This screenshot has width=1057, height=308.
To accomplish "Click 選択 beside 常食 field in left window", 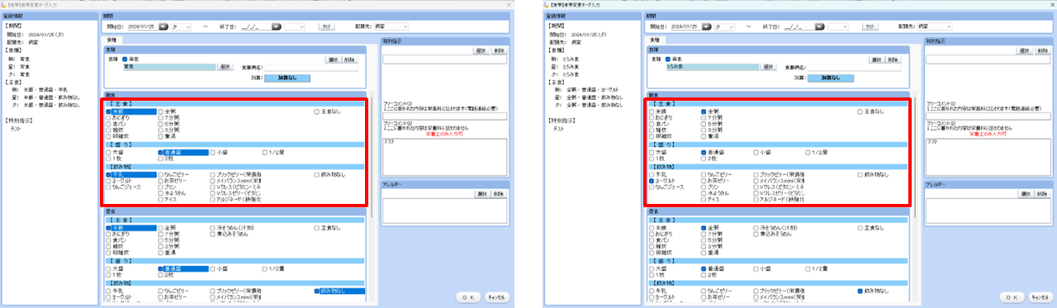I will click(225, 67).
